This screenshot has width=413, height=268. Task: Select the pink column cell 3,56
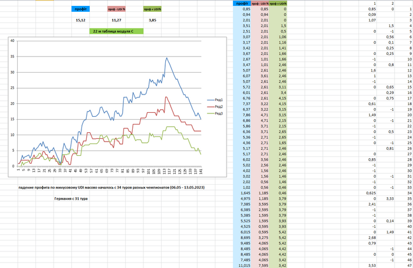260,159
